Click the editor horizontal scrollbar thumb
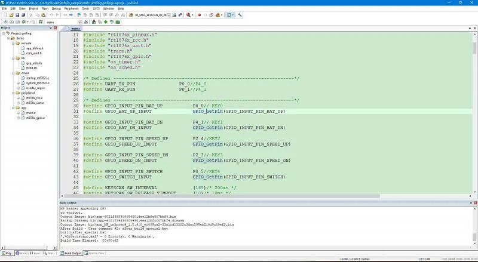 (222, 196)
